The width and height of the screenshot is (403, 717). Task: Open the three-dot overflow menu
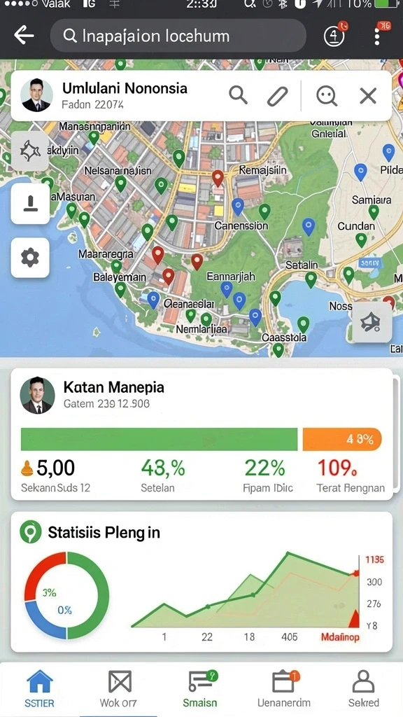(377, 36)
